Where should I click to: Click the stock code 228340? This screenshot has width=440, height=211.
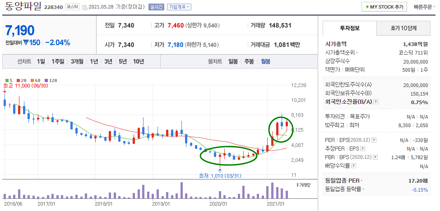pyautogui.click(x=53, y=7)
